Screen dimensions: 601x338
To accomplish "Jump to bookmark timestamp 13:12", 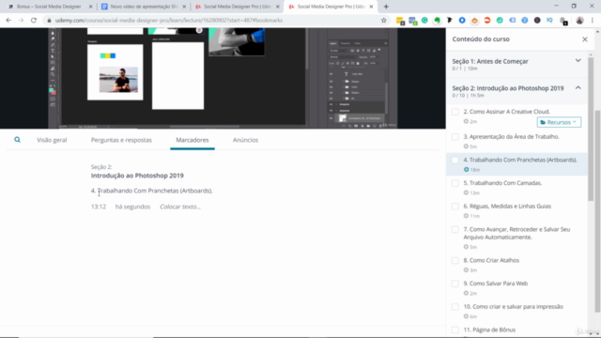I will [x=99, y=207].
